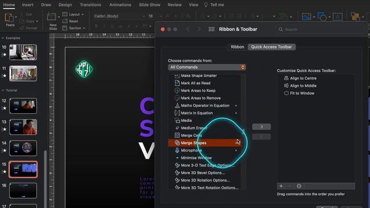Click the New Slide icon
This screenshot has height=208, width=370.
pyautogui.click(x=51, y=17)
